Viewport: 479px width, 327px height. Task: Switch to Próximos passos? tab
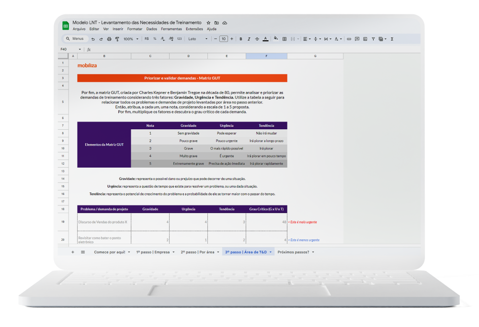coord(293,252)
